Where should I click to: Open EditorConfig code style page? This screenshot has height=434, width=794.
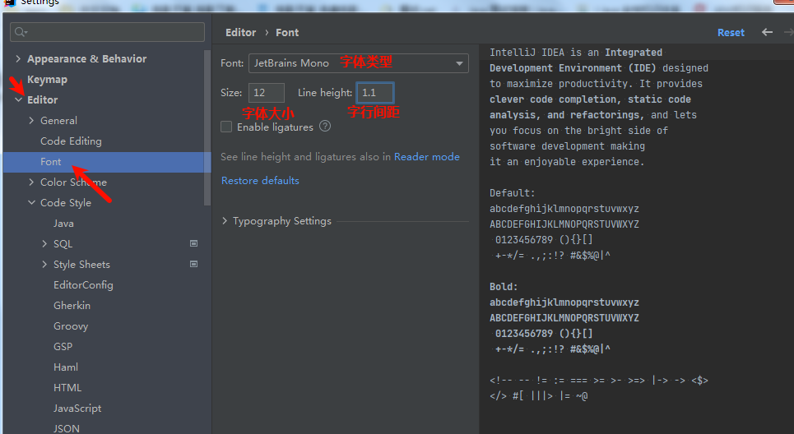83,284
